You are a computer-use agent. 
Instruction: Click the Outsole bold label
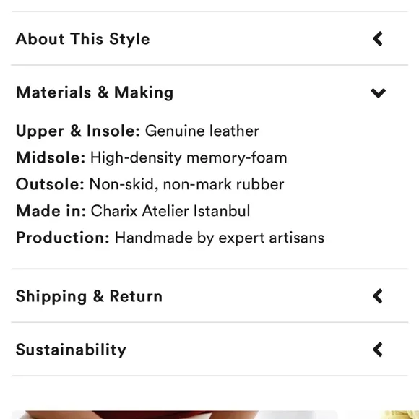[50, 184]
